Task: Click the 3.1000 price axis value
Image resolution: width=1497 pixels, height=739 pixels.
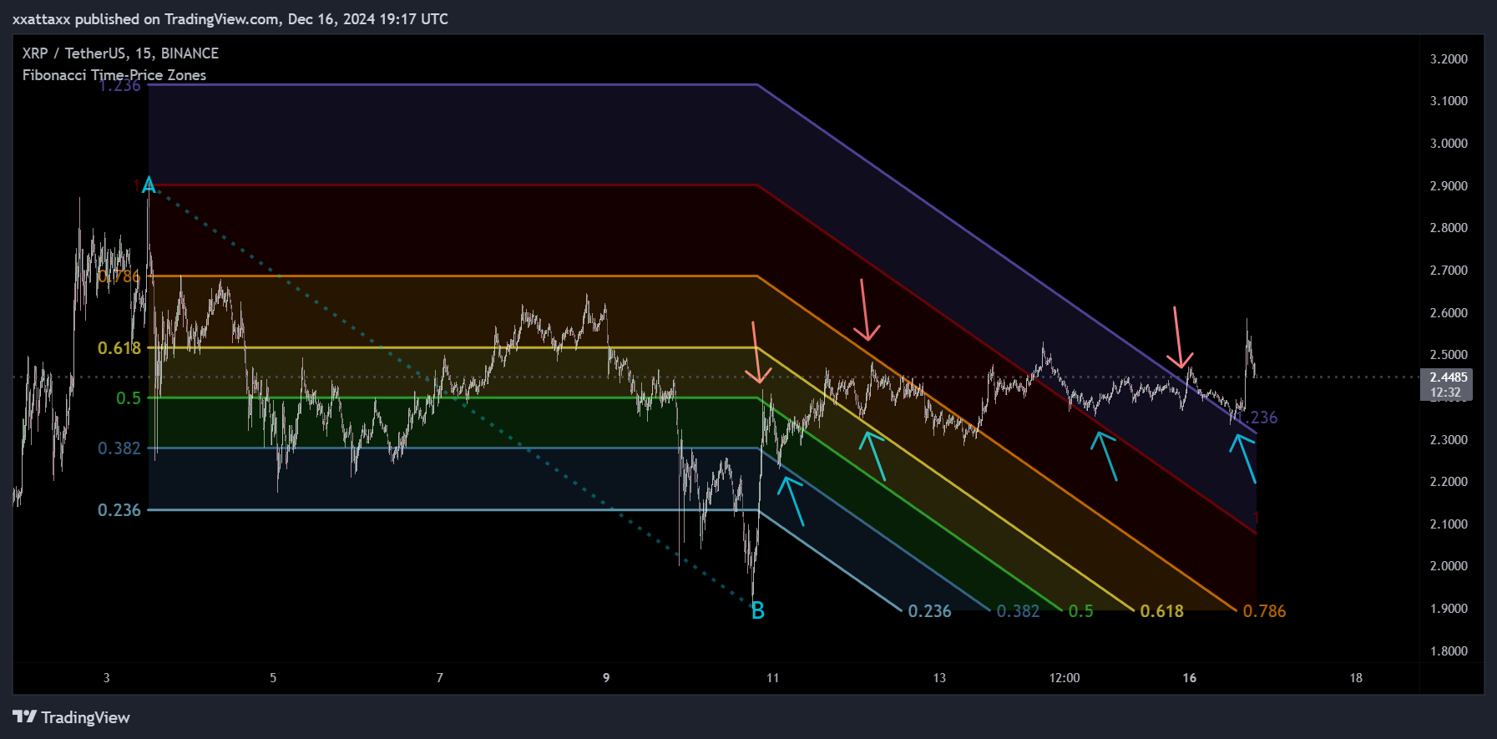Action: [x=1449, y=101]
